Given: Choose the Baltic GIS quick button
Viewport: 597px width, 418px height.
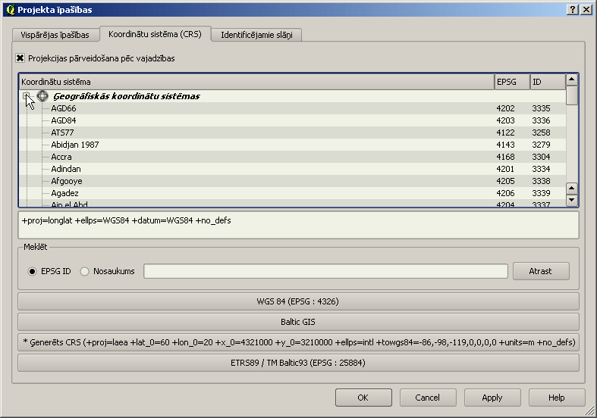Looking at the screenshot, I should pos(298,322).
